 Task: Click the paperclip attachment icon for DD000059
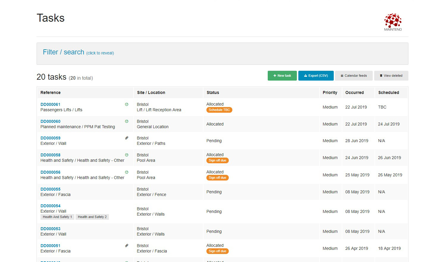(x=127, y=138)
